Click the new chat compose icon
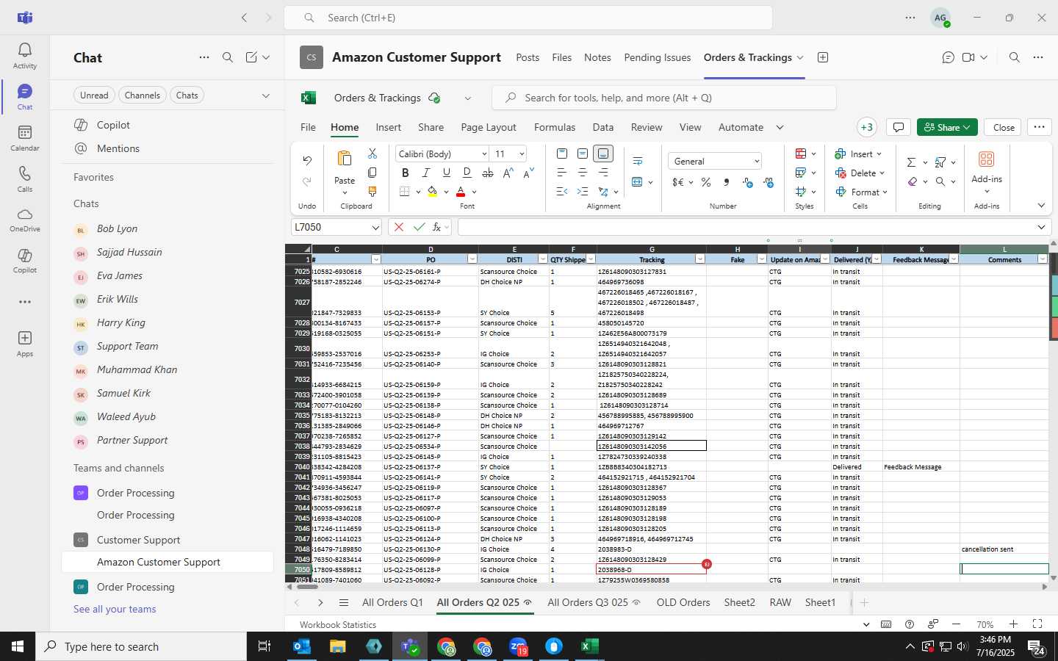Screen dimensions: 1058x661 click(x=251, y=57)
